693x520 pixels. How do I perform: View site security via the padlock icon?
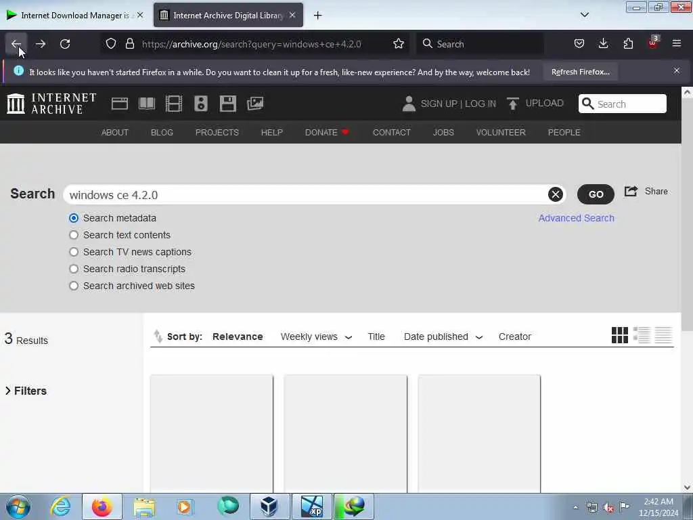tap(129, 44)
